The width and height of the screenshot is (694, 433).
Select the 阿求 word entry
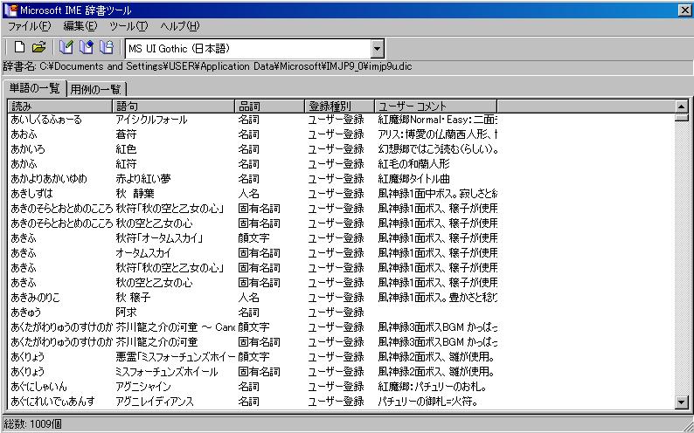click(x=126, y=313)
